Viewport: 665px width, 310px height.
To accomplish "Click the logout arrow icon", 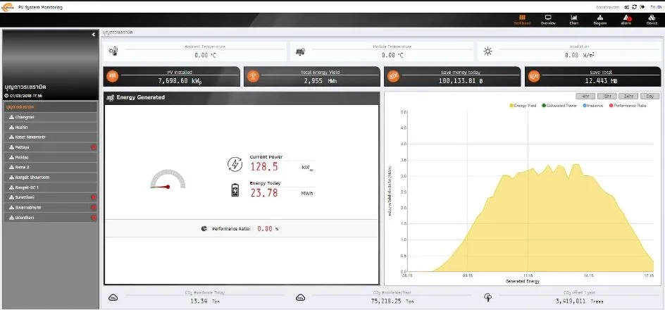I will click(642, 7).
